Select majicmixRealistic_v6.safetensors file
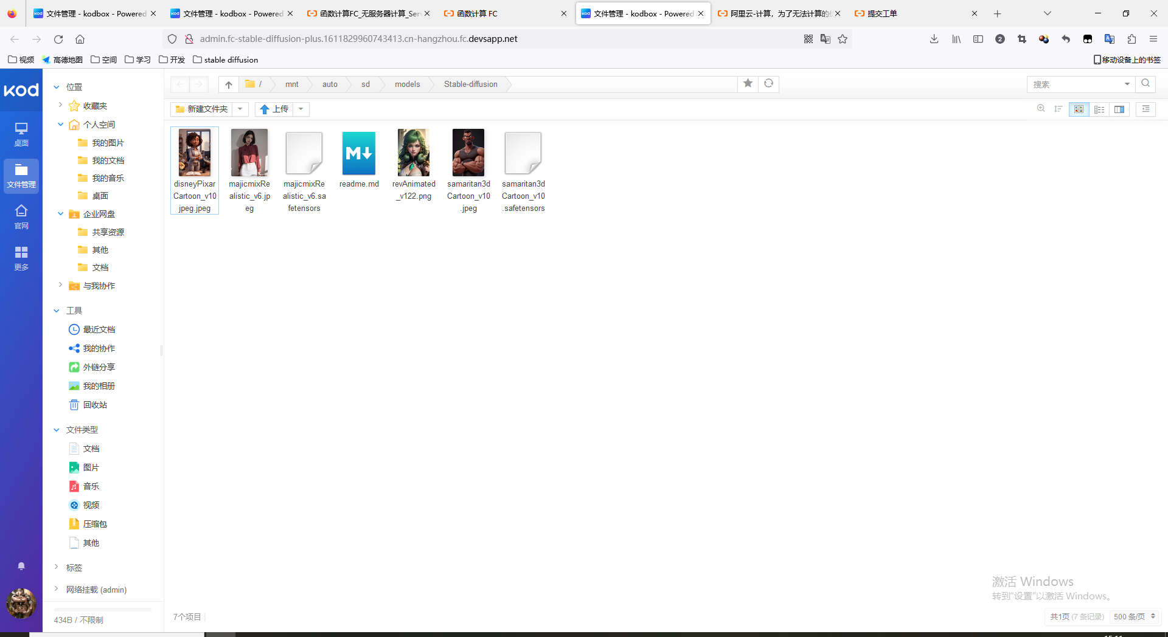Viewport: 1168px width, 637px height. click(x=304, y=171)
